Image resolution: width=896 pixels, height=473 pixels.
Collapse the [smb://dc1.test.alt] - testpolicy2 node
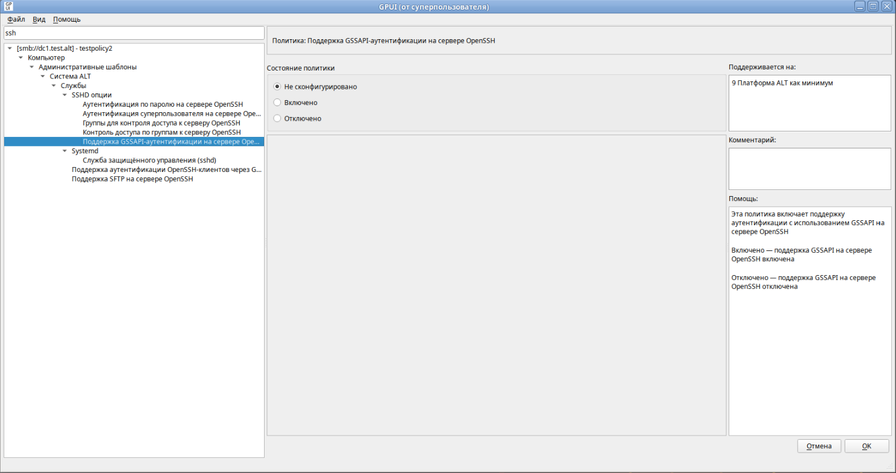[10, 48]
